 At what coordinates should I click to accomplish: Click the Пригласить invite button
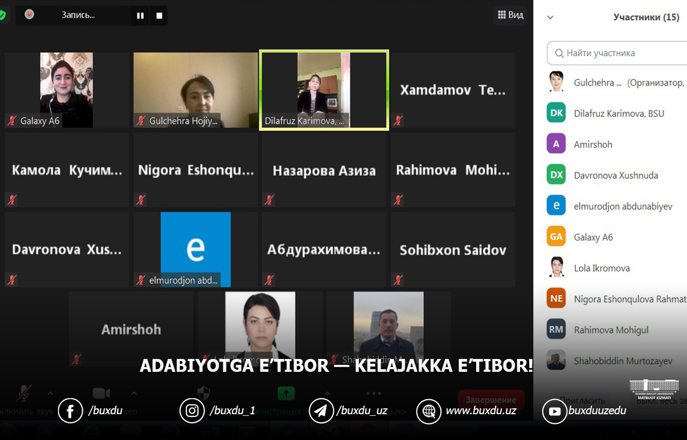point(582,400)
